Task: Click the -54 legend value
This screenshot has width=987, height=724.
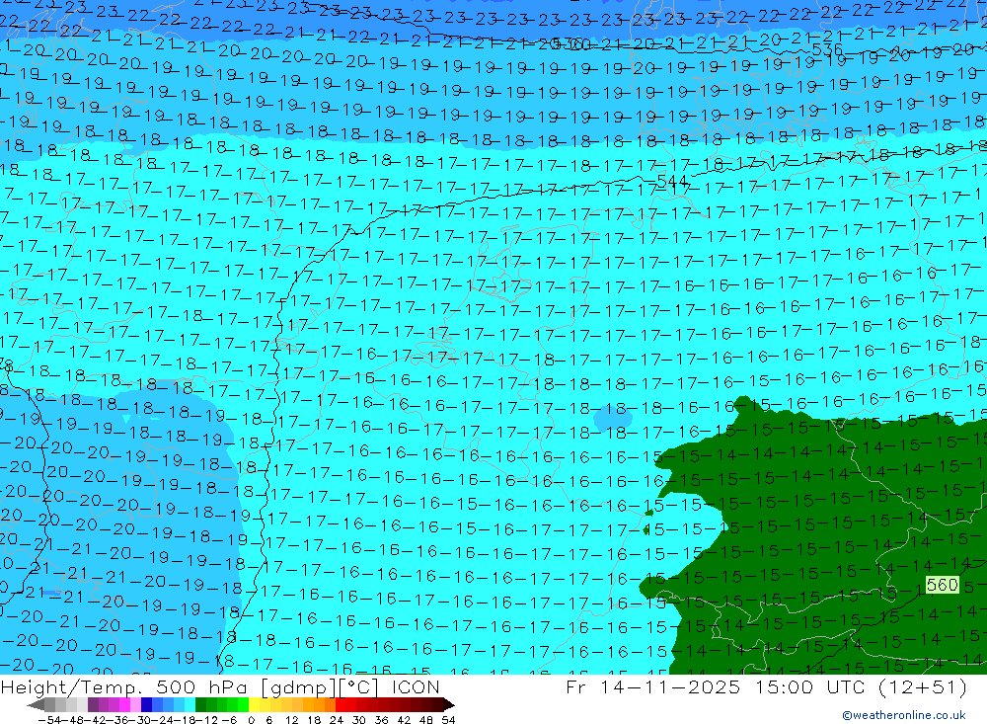Action: click(49, 719)
